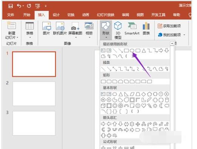Select the heart shape
The height and width of the screenshot is (149, 197).
144,106
